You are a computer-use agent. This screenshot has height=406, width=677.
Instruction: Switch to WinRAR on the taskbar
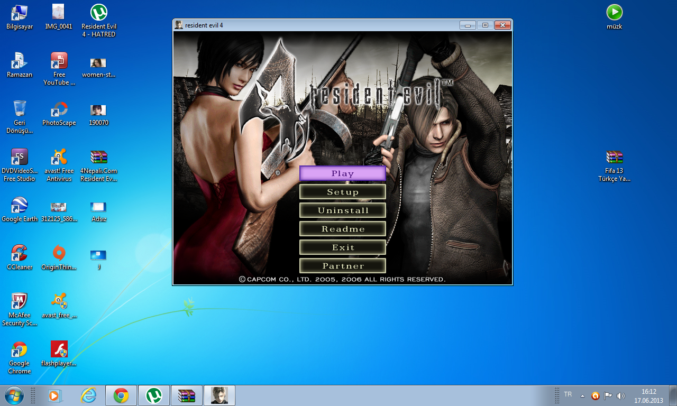click(x=187, y=395)
